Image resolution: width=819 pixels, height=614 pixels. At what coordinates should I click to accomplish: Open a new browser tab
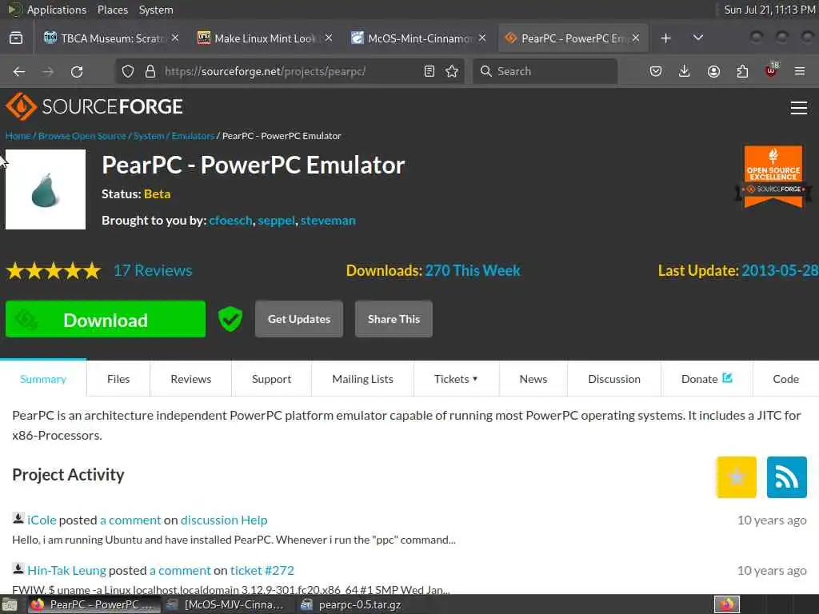(666, 38)
